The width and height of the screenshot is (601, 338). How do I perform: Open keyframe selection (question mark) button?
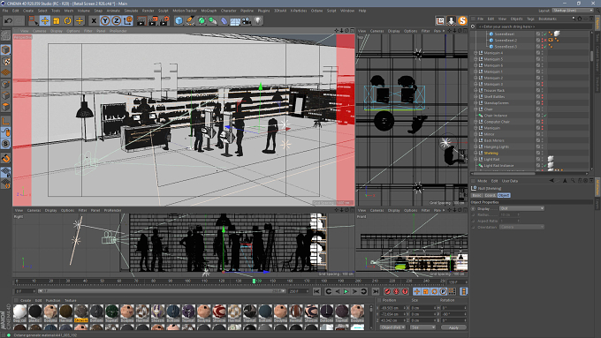405,292
